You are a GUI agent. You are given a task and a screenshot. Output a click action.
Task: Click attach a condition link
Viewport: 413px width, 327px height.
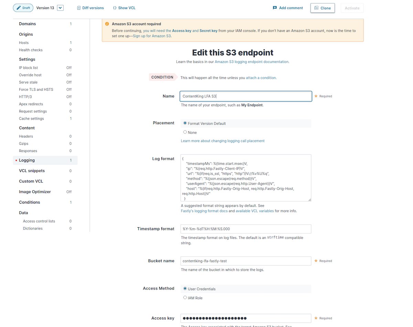(261, 78)
